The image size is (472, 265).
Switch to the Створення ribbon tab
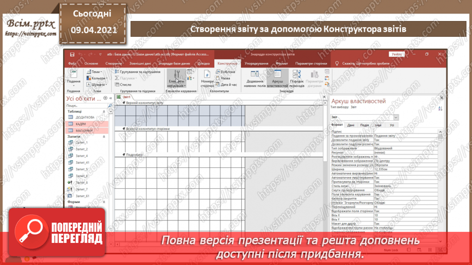click(114, 63)
